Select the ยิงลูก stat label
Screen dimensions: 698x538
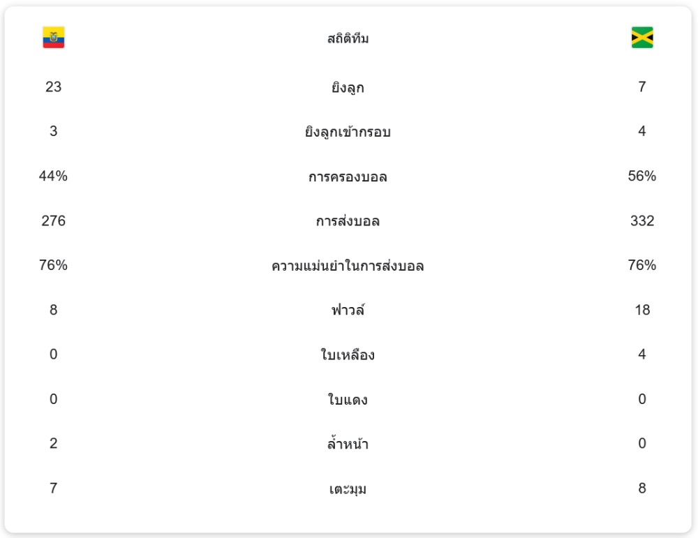coord(348,88)
